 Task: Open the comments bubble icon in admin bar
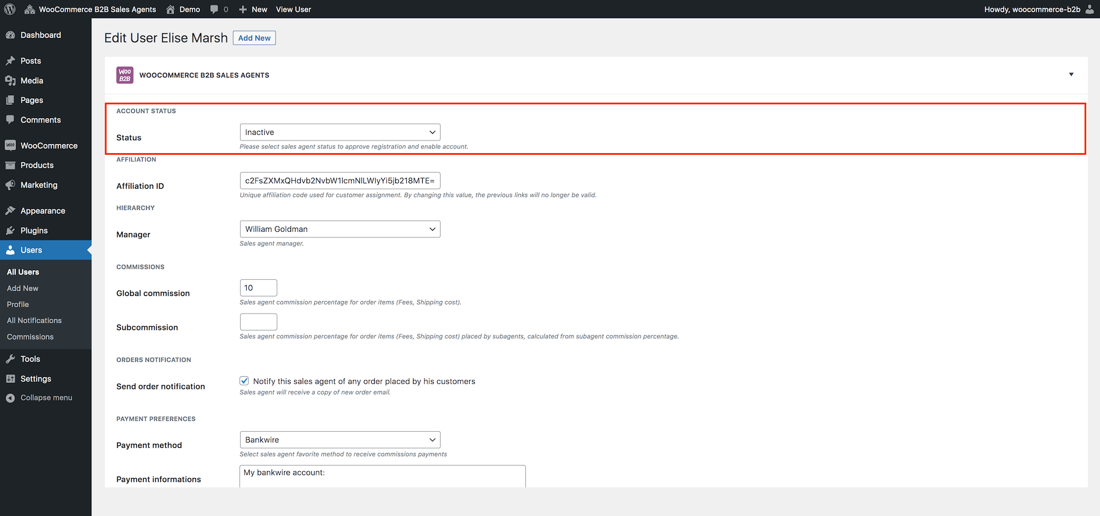coord(214,9)
